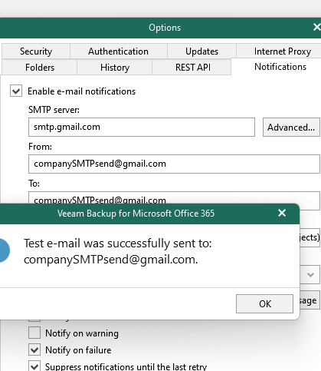Screen dimensions: 321x371
Task: Close the Options window
Action: [x=317, y=27]
